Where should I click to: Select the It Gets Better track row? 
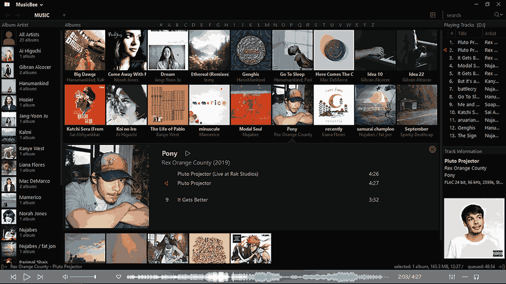tap(271, 200)
